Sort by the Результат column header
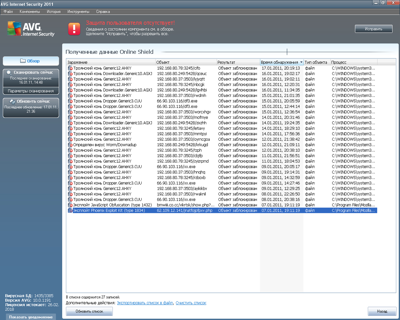Screen dimensions: 400x320 click(x=238, y=62)
